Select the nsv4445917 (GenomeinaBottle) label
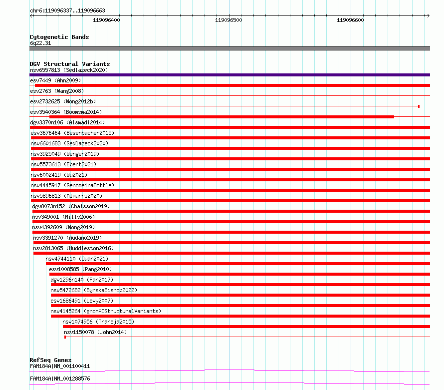 72,185
